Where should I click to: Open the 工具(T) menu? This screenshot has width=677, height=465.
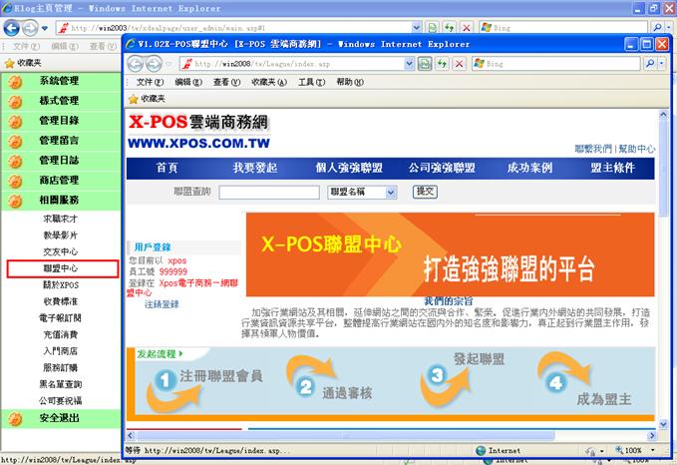pos(312,82)
